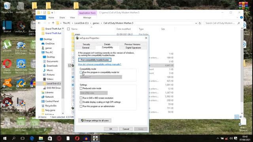Open the active game taskbar icon
Screen dimensions: 253x142
(x=95, y=138)
